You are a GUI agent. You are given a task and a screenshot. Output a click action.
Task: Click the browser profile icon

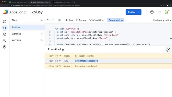point(167,5)
